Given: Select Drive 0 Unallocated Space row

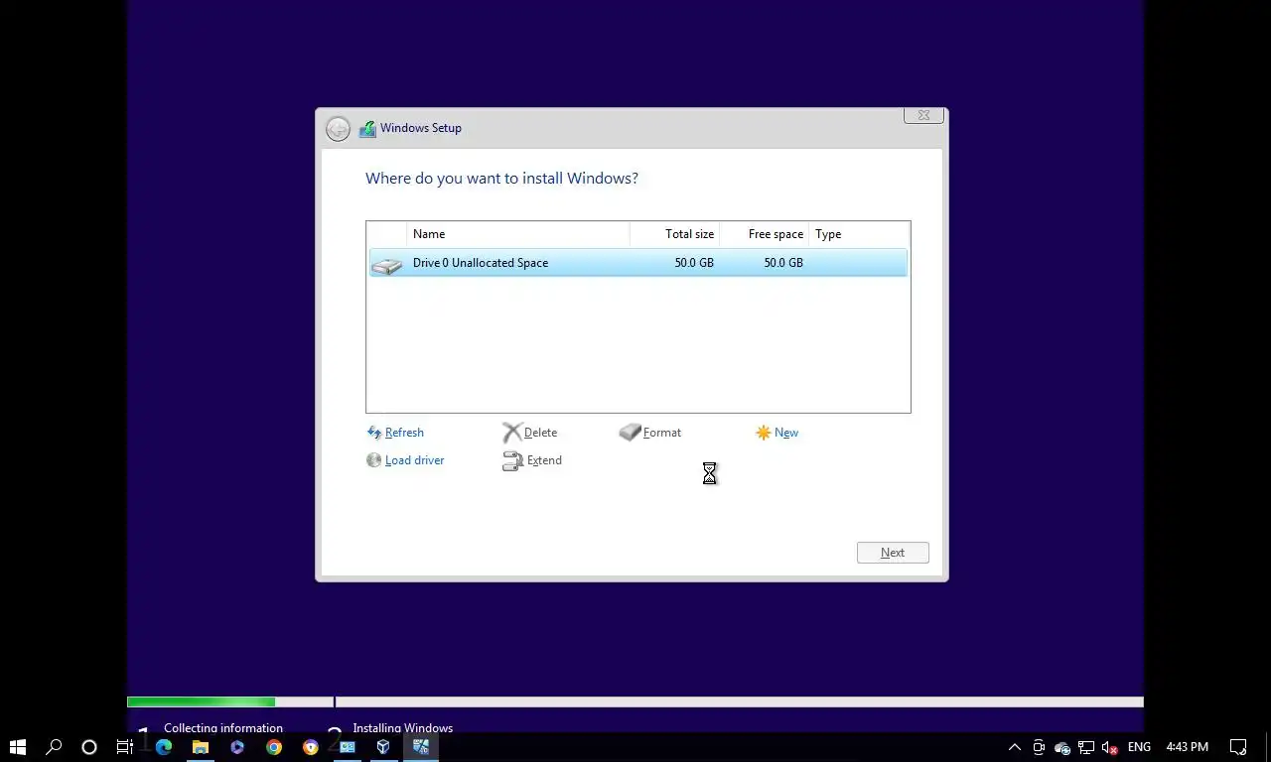Looking at the screenshot, I should click(637, 263).
